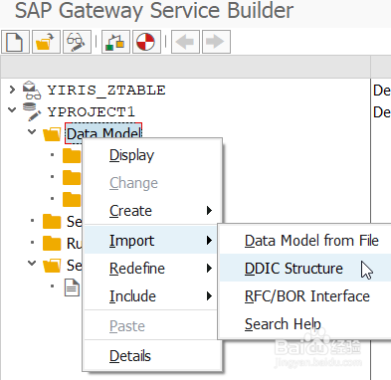This screenshot has height=380, width=391.
Task: Click Details in the context menu
Action: click(x=130, y=356)
